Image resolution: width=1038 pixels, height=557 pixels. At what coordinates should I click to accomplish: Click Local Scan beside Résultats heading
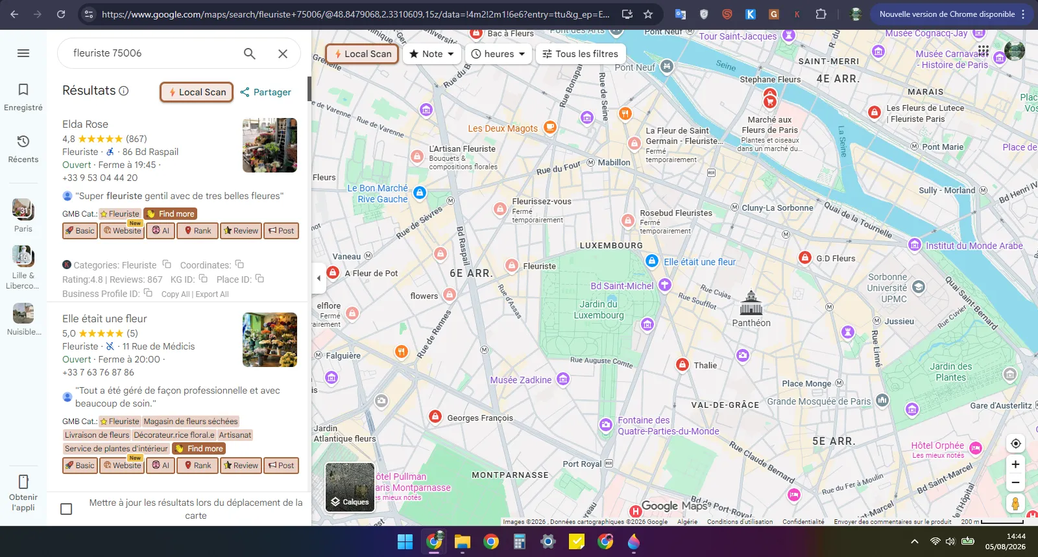[x=197, y=92]
